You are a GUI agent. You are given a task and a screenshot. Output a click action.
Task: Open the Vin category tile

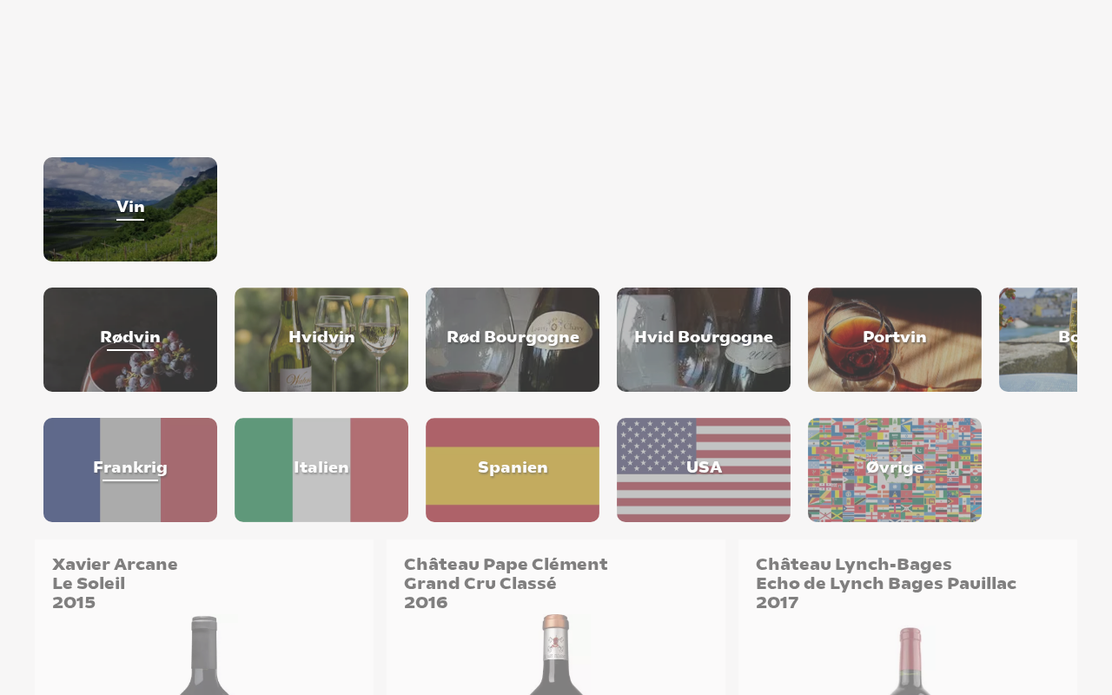coord(130,209)
